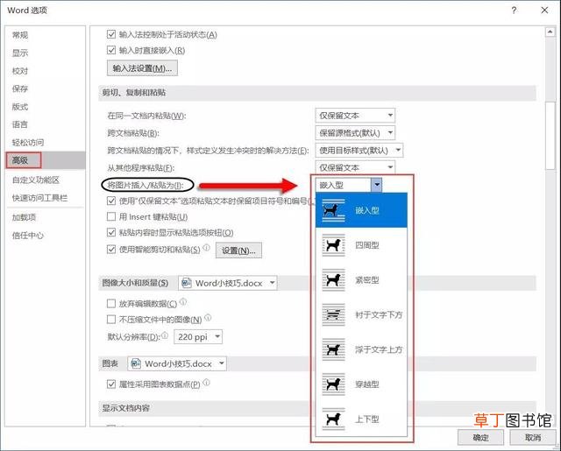Click the Help question mark icon

(515, 10)
